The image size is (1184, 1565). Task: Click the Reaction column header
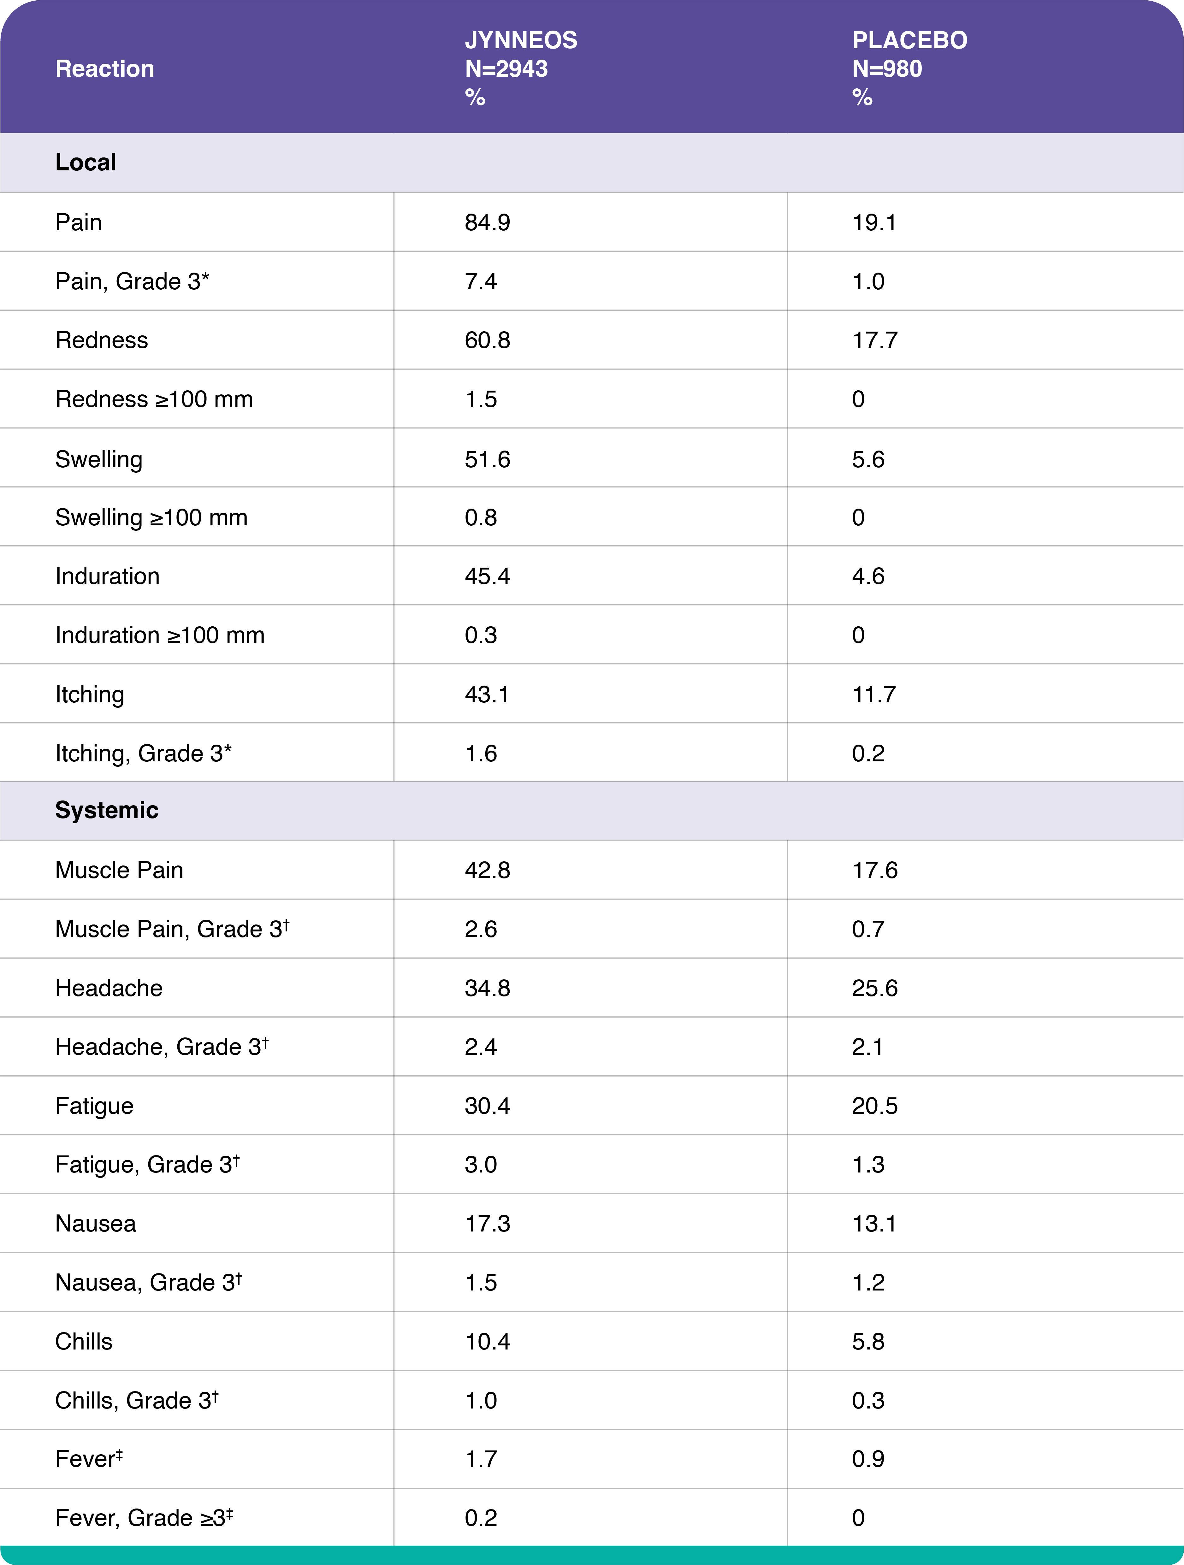(x=105, y=69)
